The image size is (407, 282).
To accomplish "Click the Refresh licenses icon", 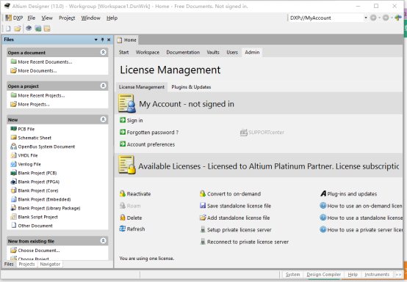I will [123, 229].
